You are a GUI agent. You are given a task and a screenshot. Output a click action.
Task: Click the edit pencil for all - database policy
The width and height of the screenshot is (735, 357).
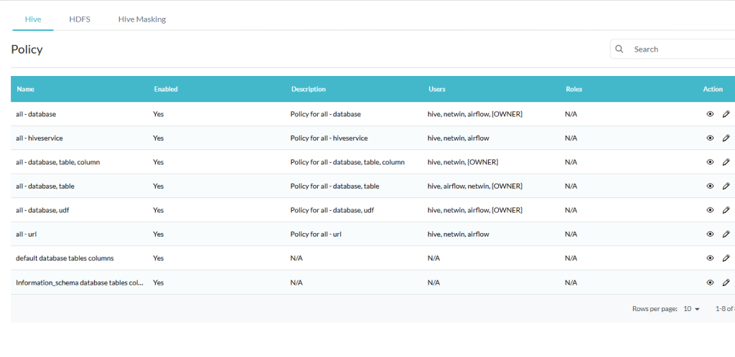pyautogui.click(x=726, y=114)
